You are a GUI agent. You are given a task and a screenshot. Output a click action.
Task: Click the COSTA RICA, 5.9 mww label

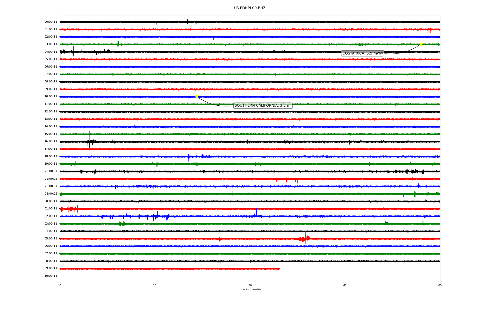[362, 53]
